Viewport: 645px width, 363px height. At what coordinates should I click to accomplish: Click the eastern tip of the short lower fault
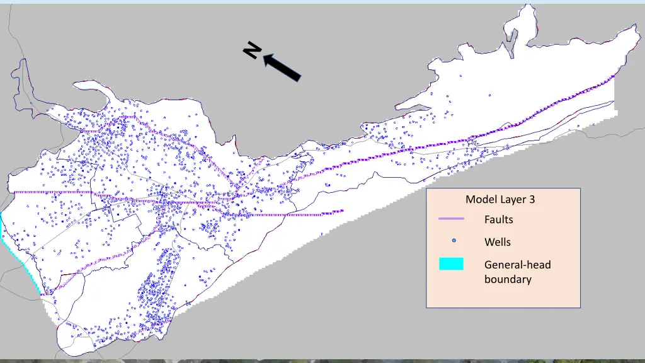coord(341,211)
